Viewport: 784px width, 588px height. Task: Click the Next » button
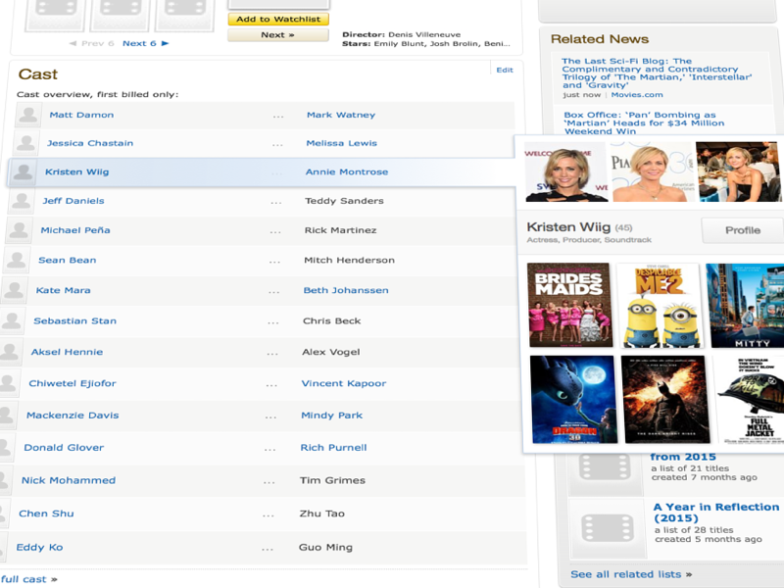pos(278,35)
